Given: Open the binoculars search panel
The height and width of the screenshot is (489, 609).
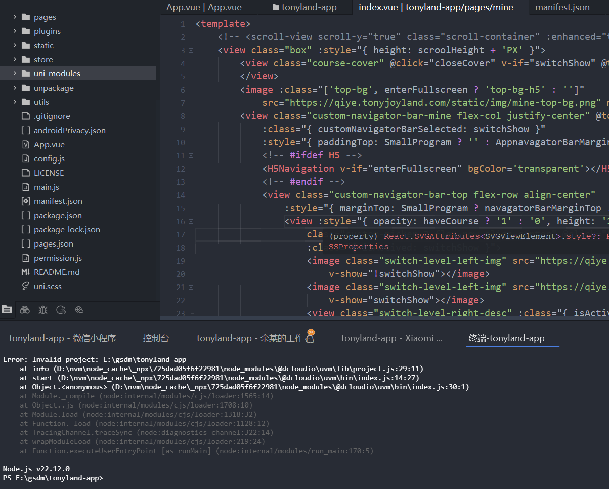Looking at the screenshot, I should [25, 310].
